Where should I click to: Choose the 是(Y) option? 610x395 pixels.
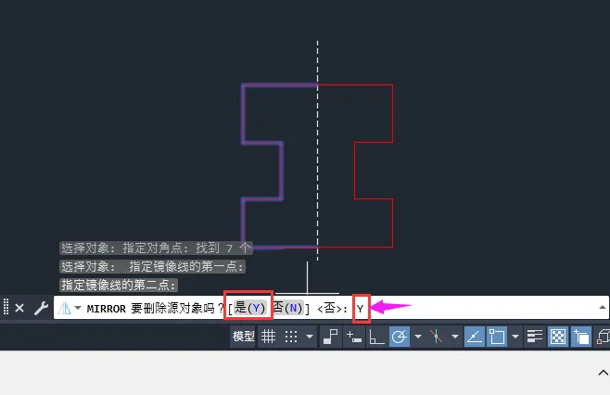pos(249,308)
